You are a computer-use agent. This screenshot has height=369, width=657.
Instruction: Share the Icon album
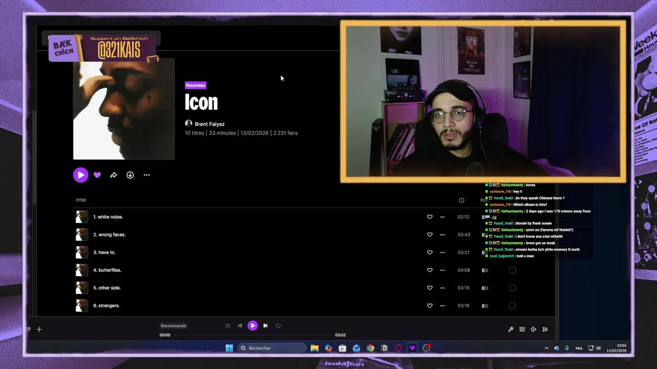(x=113, y=175)
